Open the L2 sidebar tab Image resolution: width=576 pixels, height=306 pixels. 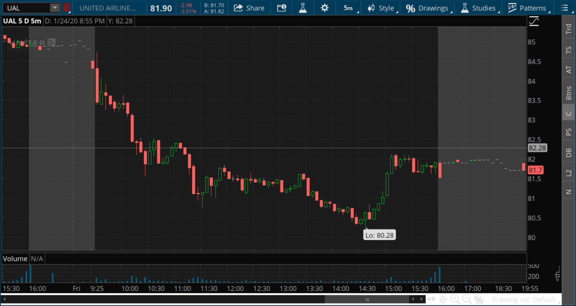point(569,172)
